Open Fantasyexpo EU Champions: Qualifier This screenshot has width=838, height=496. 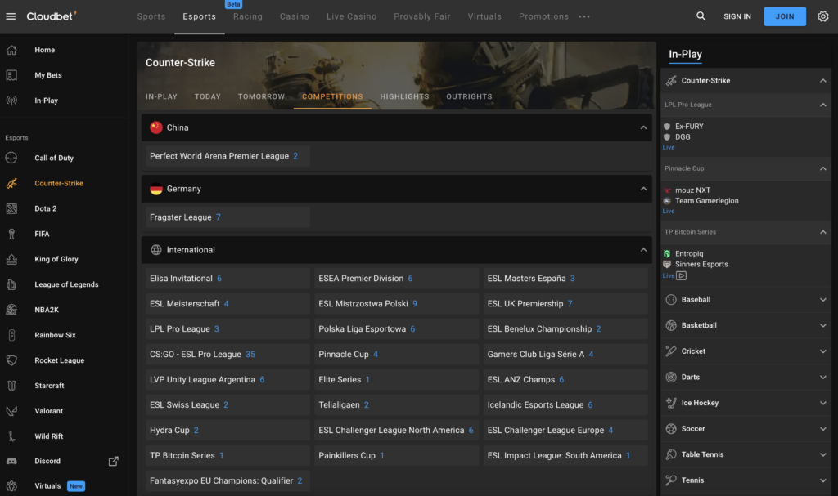228,480
